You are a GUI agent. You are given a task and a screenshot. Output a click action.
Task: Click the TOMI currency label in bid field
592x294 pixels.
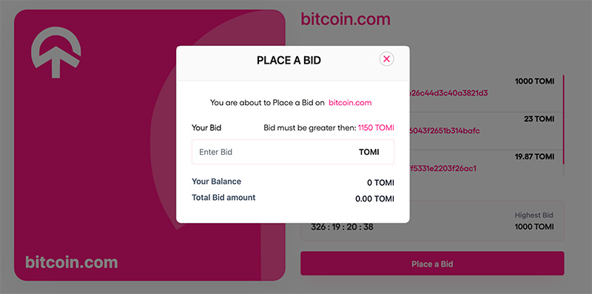point(369,153)
